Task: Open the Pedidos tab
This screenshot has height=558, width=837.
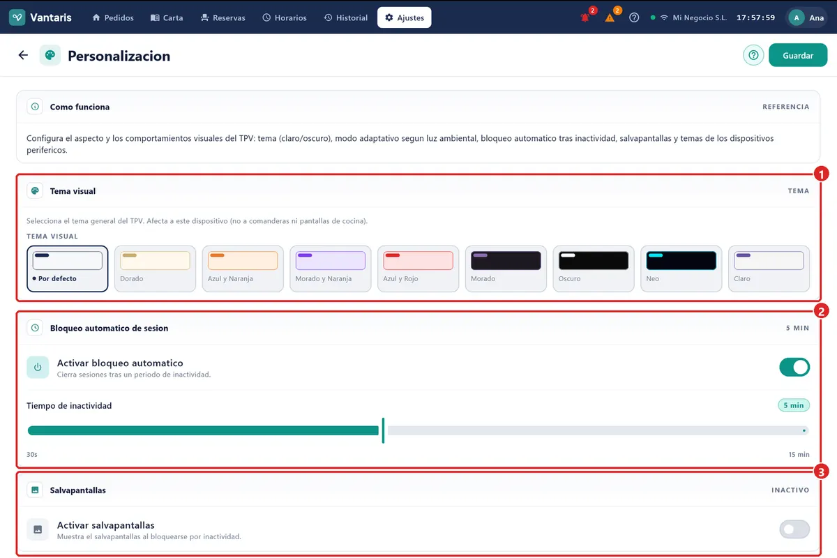Action: (113, 17)
